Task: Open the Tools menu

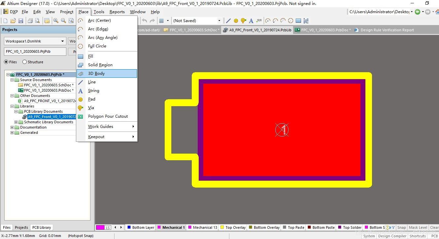Action: coord(99,12)
